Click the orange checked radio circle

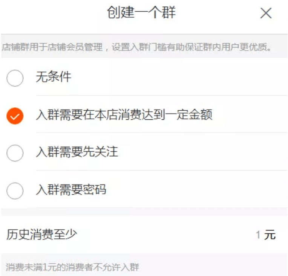pos(15,116)
